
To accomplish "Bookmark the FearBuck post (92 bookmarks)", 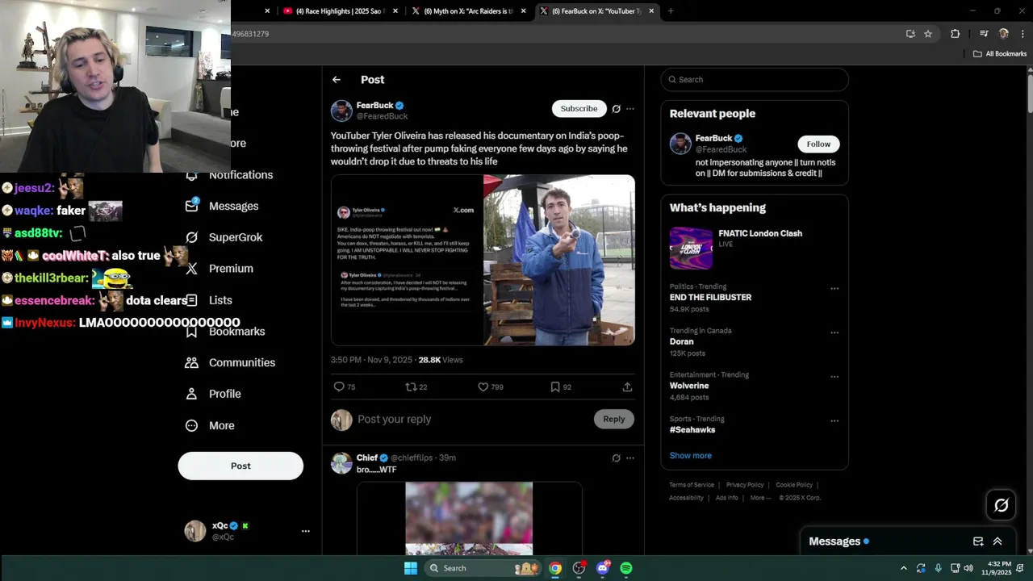I will 561,387.
